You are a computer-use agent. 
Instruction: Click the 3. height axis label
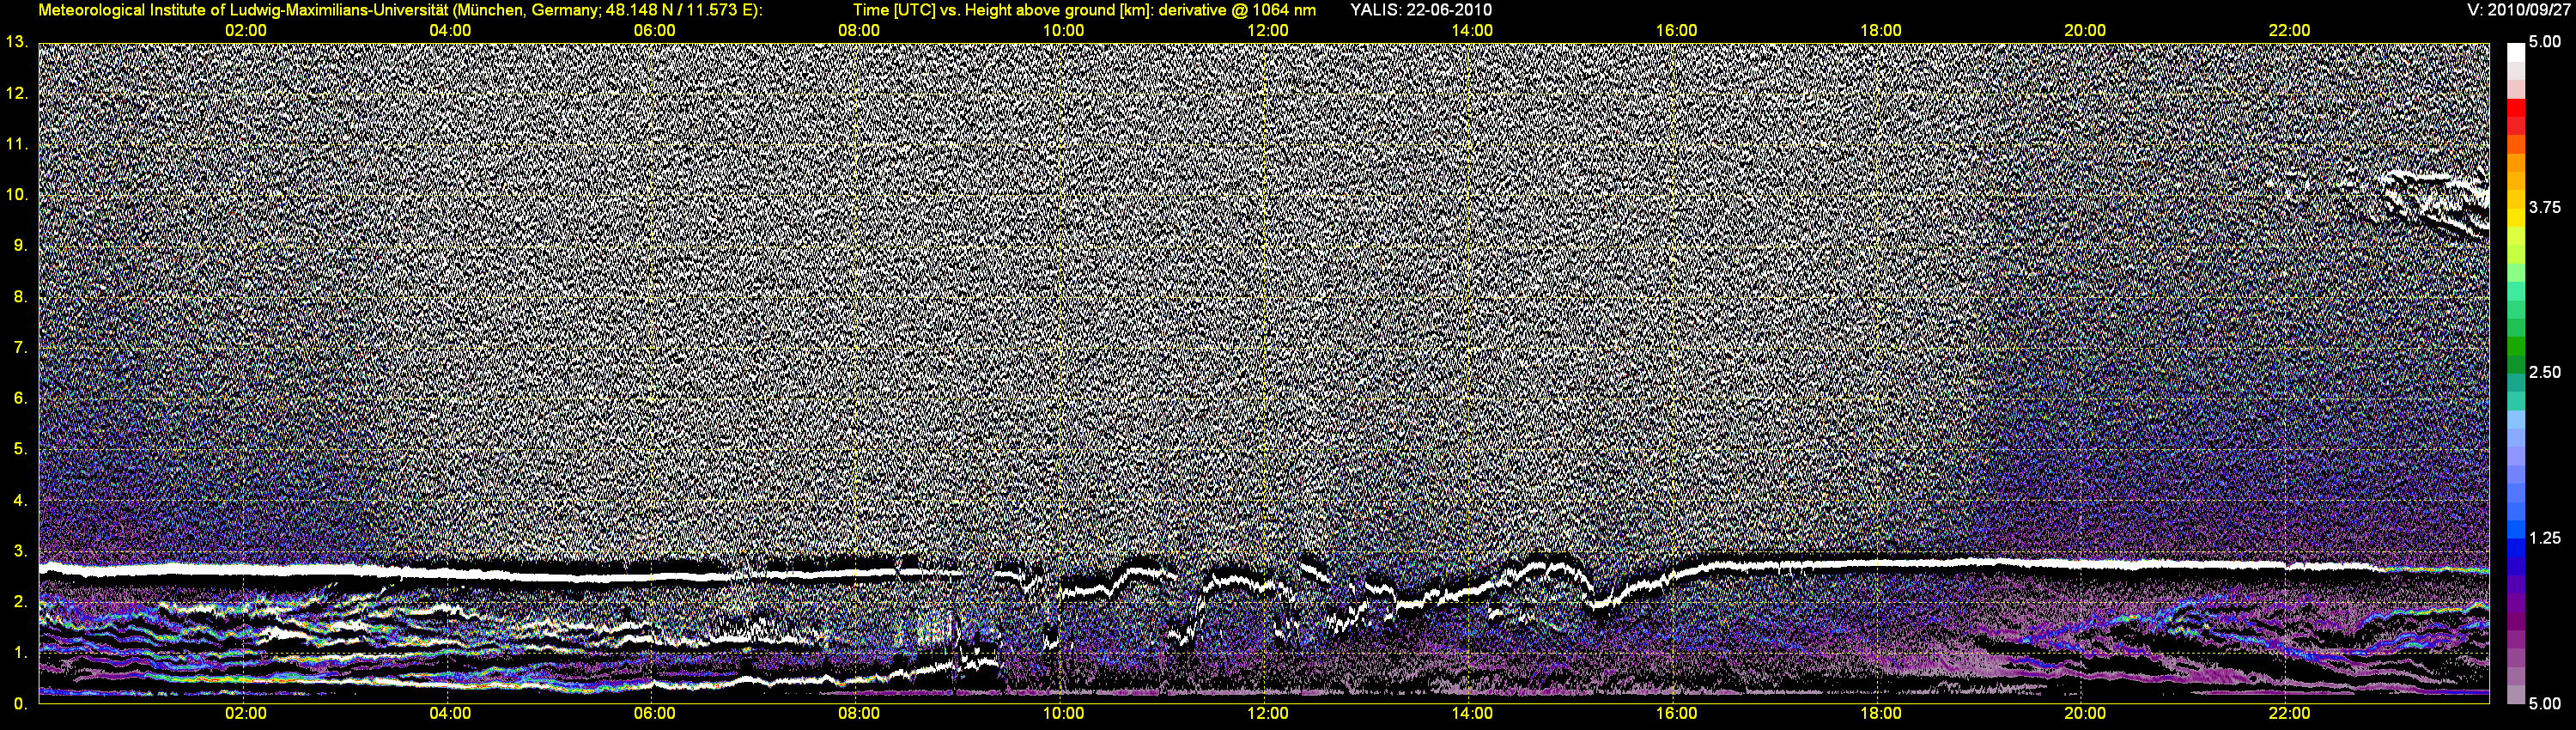(x=21, y=551)
